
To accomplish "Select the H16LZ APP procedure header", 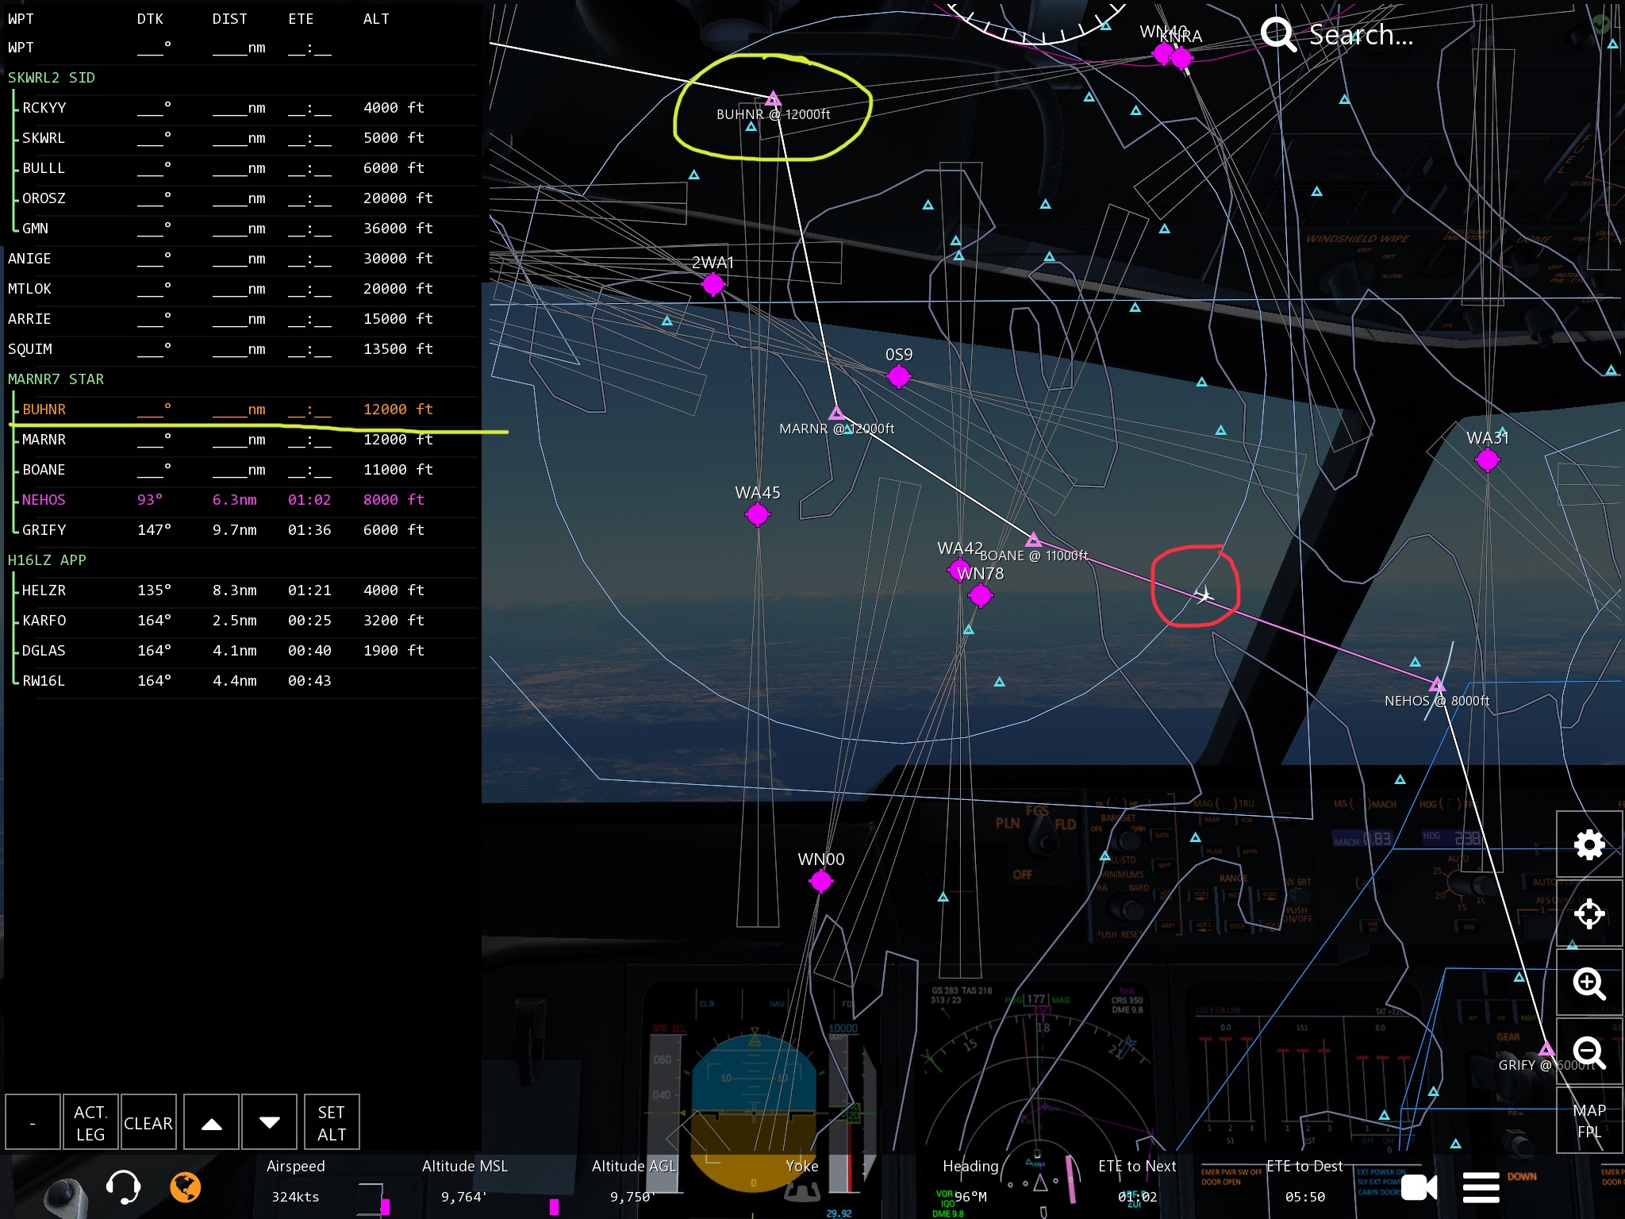I will (48, 560).
